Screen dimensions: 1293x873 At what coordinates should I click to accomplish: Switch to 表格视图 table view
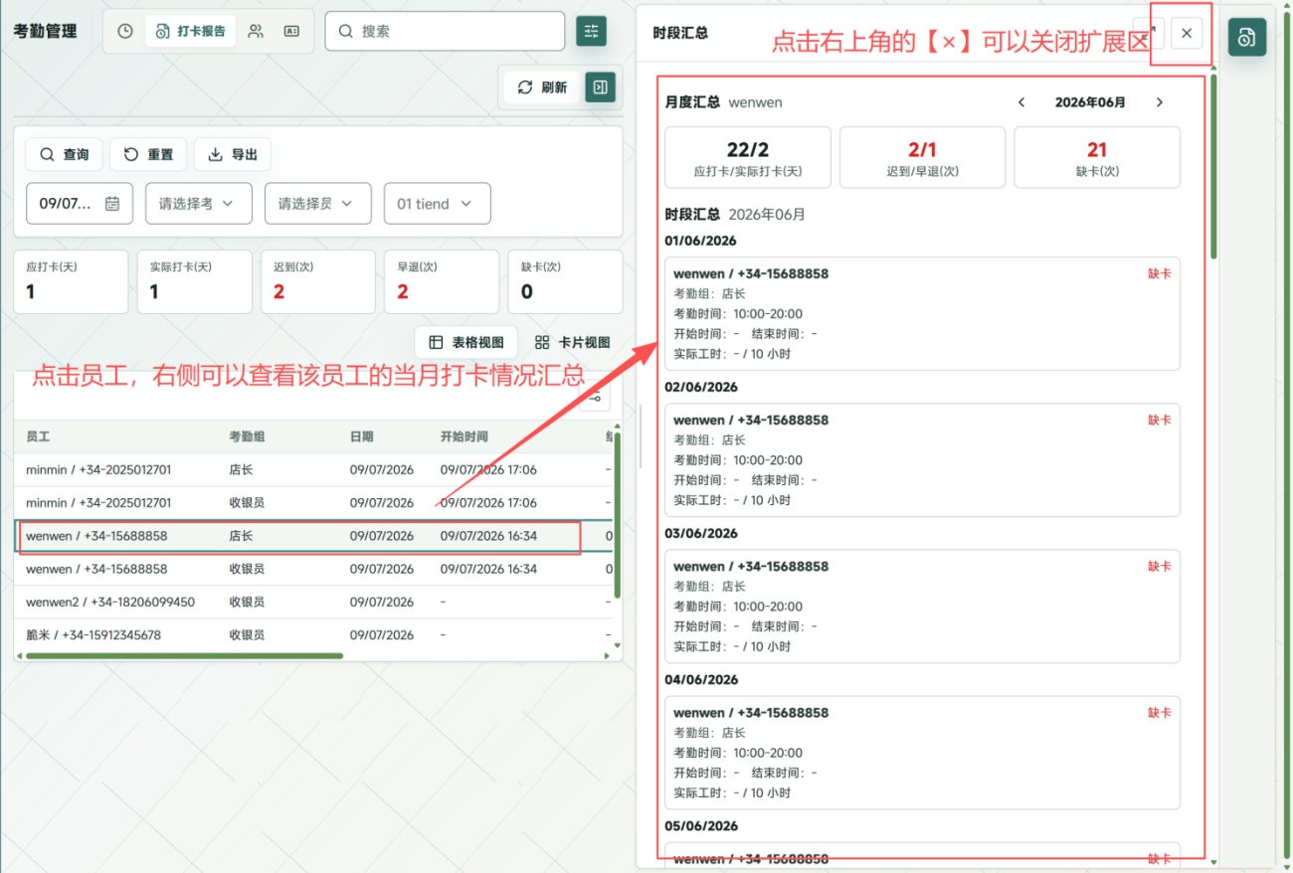click(466, 342)
